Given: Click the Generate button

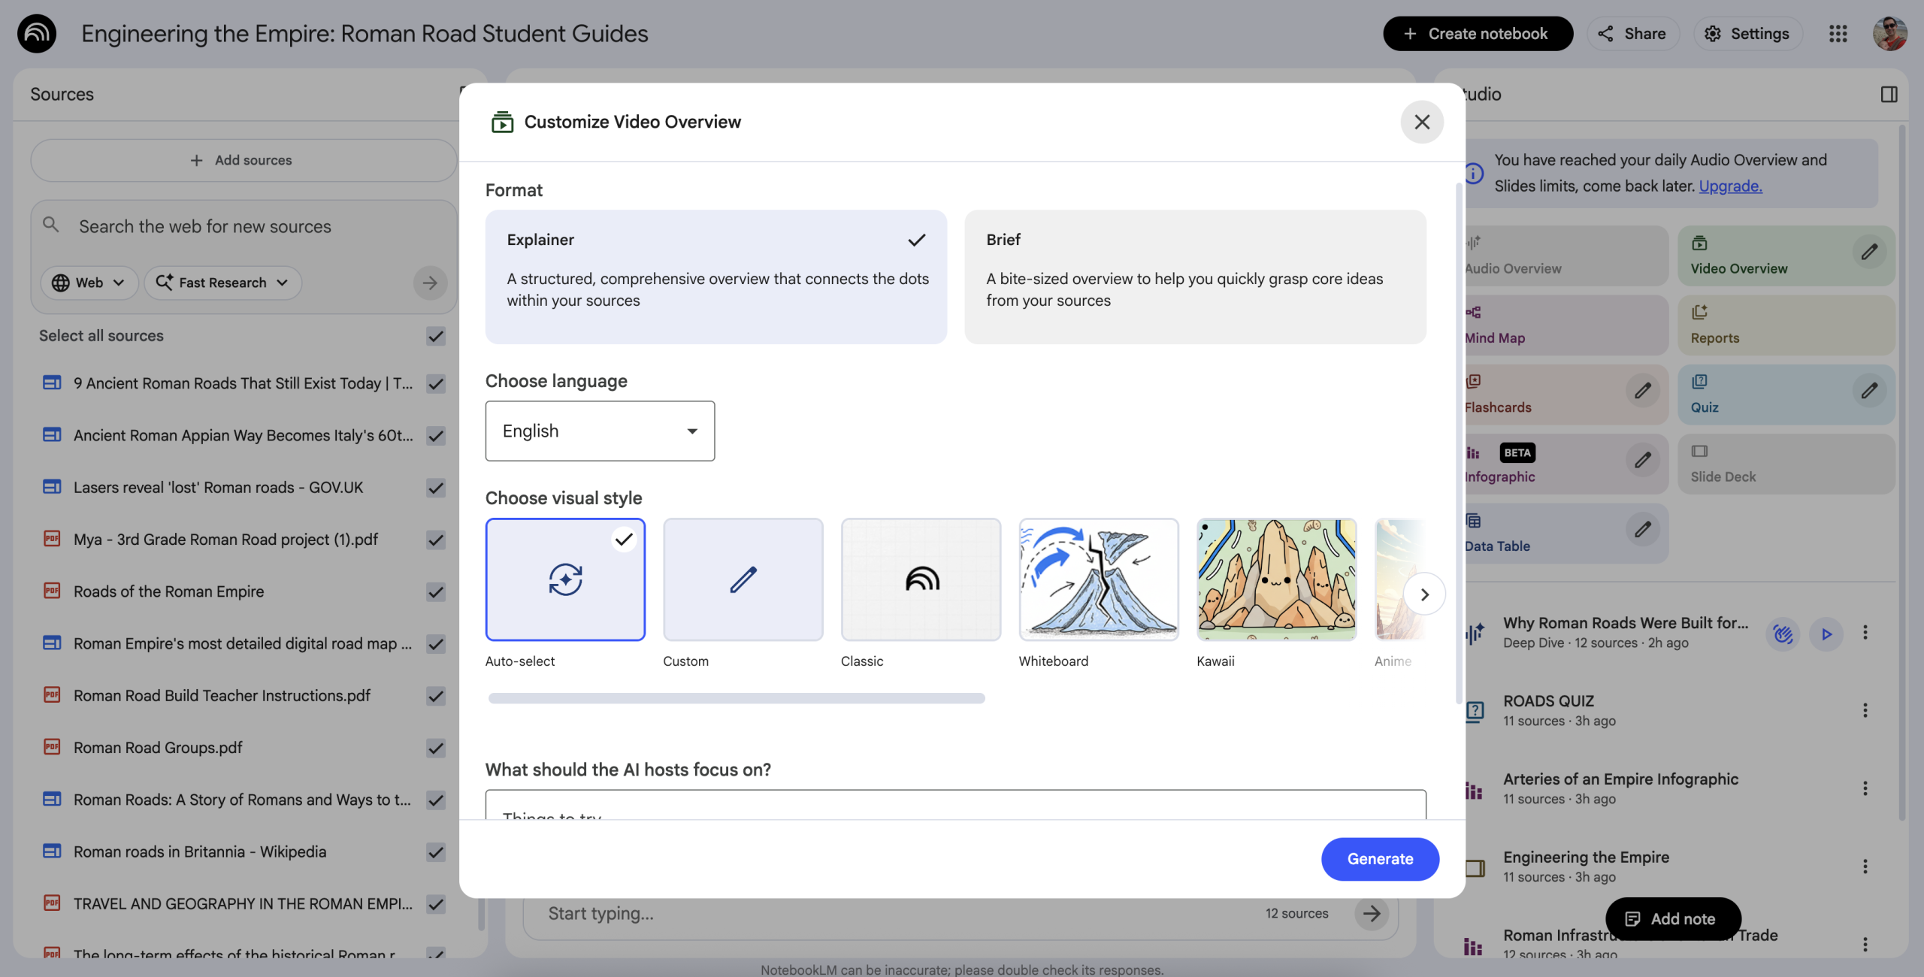Looking at the screenshot, I should [1380, 859].
